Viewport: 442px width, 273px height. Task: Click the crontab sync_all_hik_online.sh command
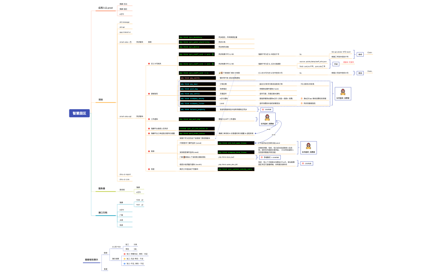click(x=197, y=128)
